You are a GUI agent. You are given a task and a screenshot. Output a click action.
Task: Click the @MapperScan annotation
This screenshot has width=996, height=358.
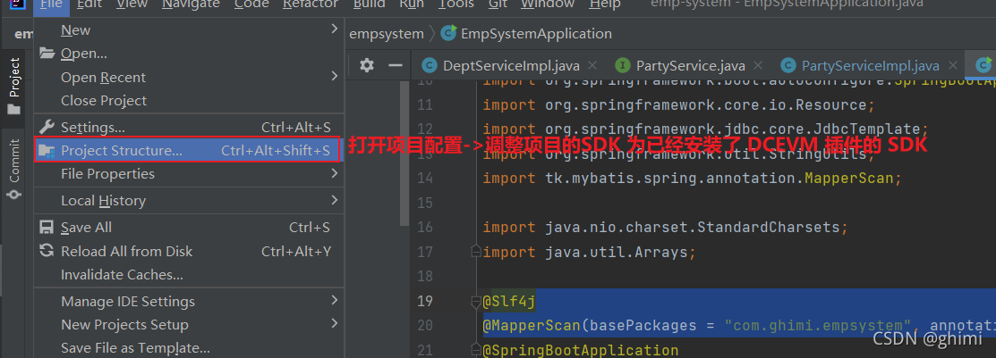tap(532, 326)
